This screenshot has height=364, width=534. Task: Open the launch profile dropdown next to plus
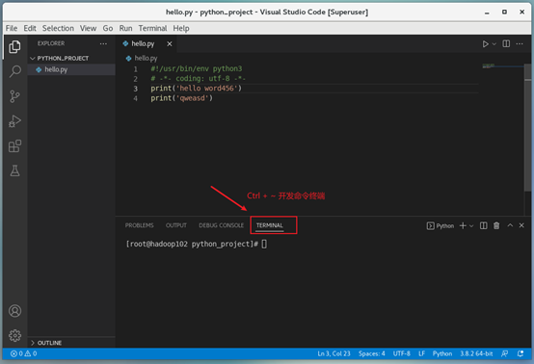471,226
